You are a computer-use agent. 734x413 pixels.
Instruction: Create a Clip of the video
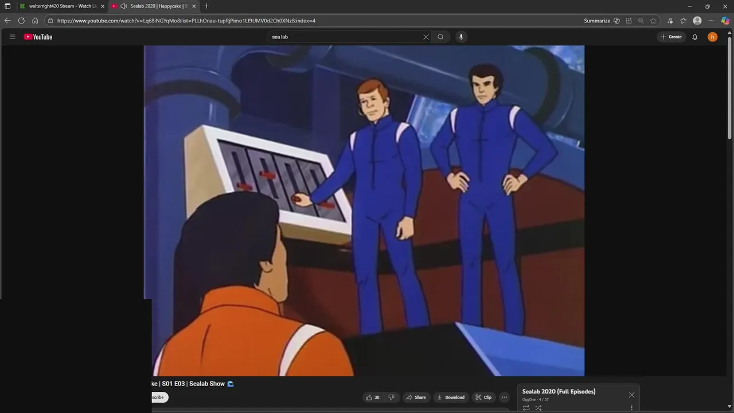[x=483, y=397]
